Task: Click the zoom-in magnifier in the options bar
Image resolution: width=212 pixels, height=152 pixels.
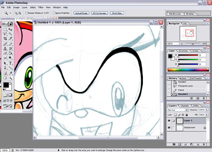Action: point(16,13)
